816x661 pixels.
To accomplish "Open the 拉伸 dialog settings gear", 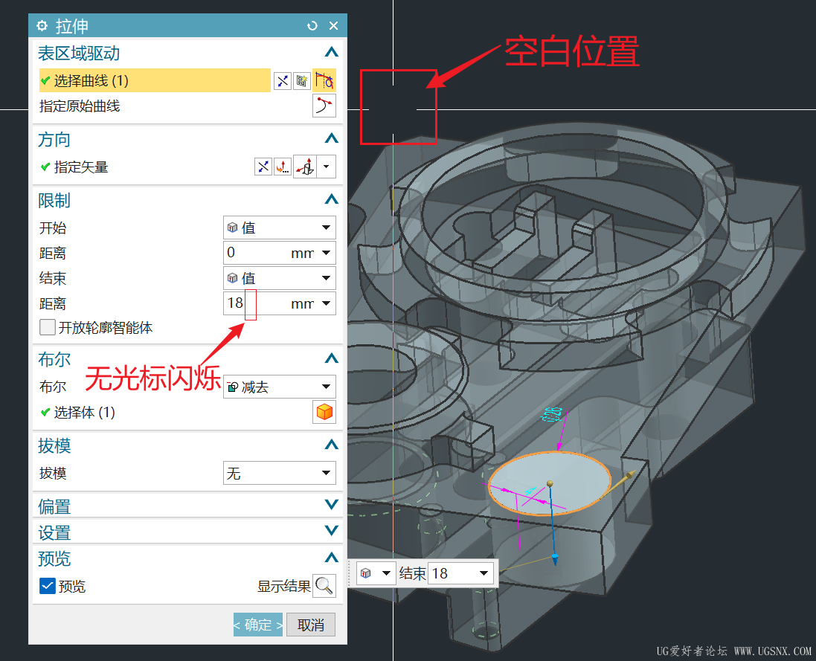I will coord(42,25).
